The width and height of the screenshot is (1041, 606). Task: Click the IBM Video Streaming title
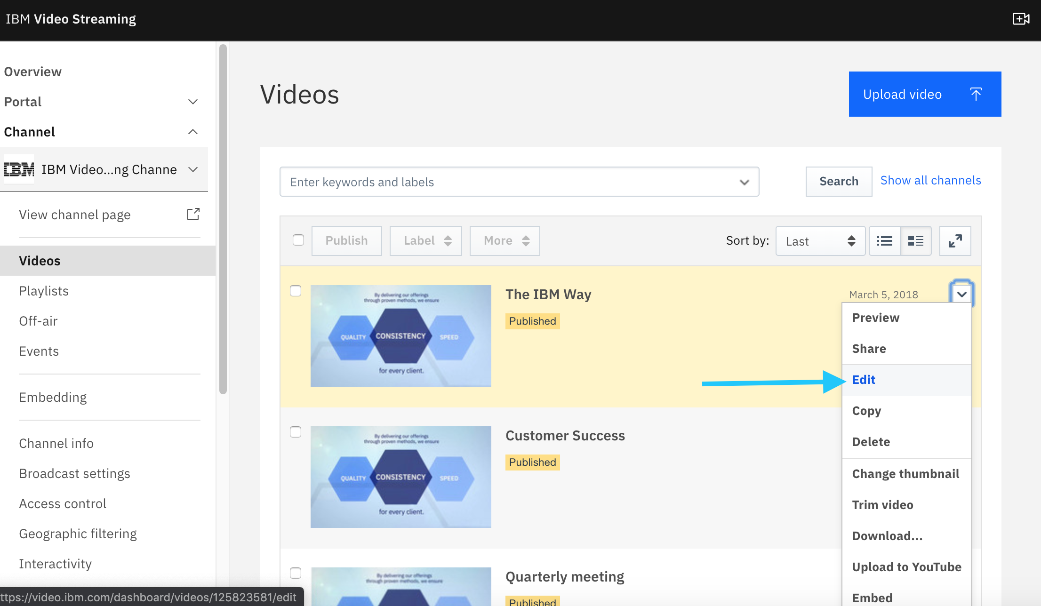[x=71, y=19]
